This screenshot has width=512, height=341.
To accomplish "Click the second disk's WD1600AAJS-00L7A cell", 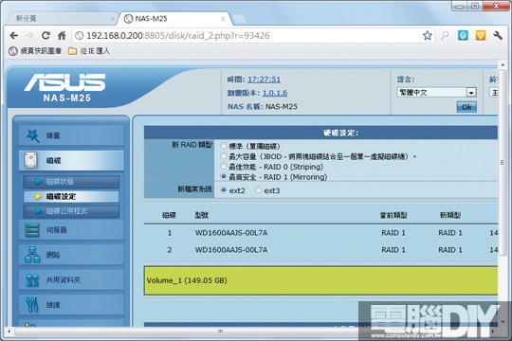I will tap(231, 250).
